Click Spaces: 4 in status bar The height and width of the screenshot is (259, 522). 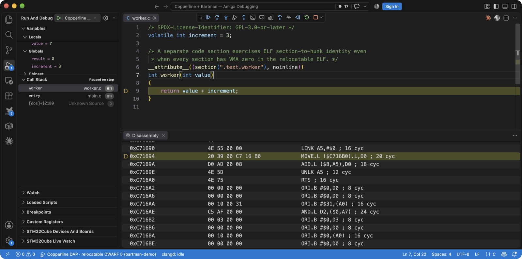[x=441, y=254]
